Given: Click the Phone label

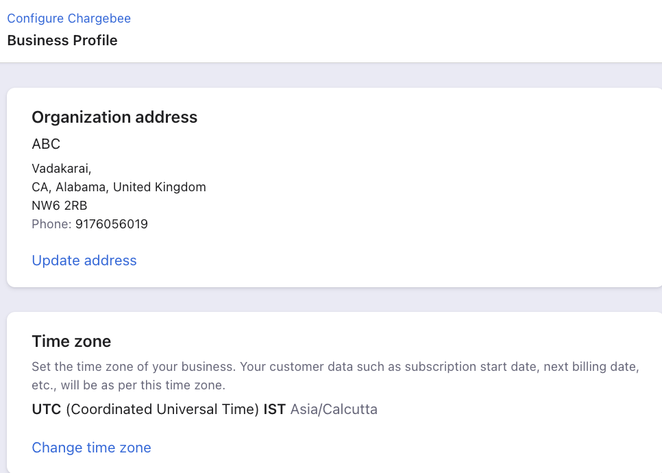Looking at the screenshot, I should click(x=51, y=224).
